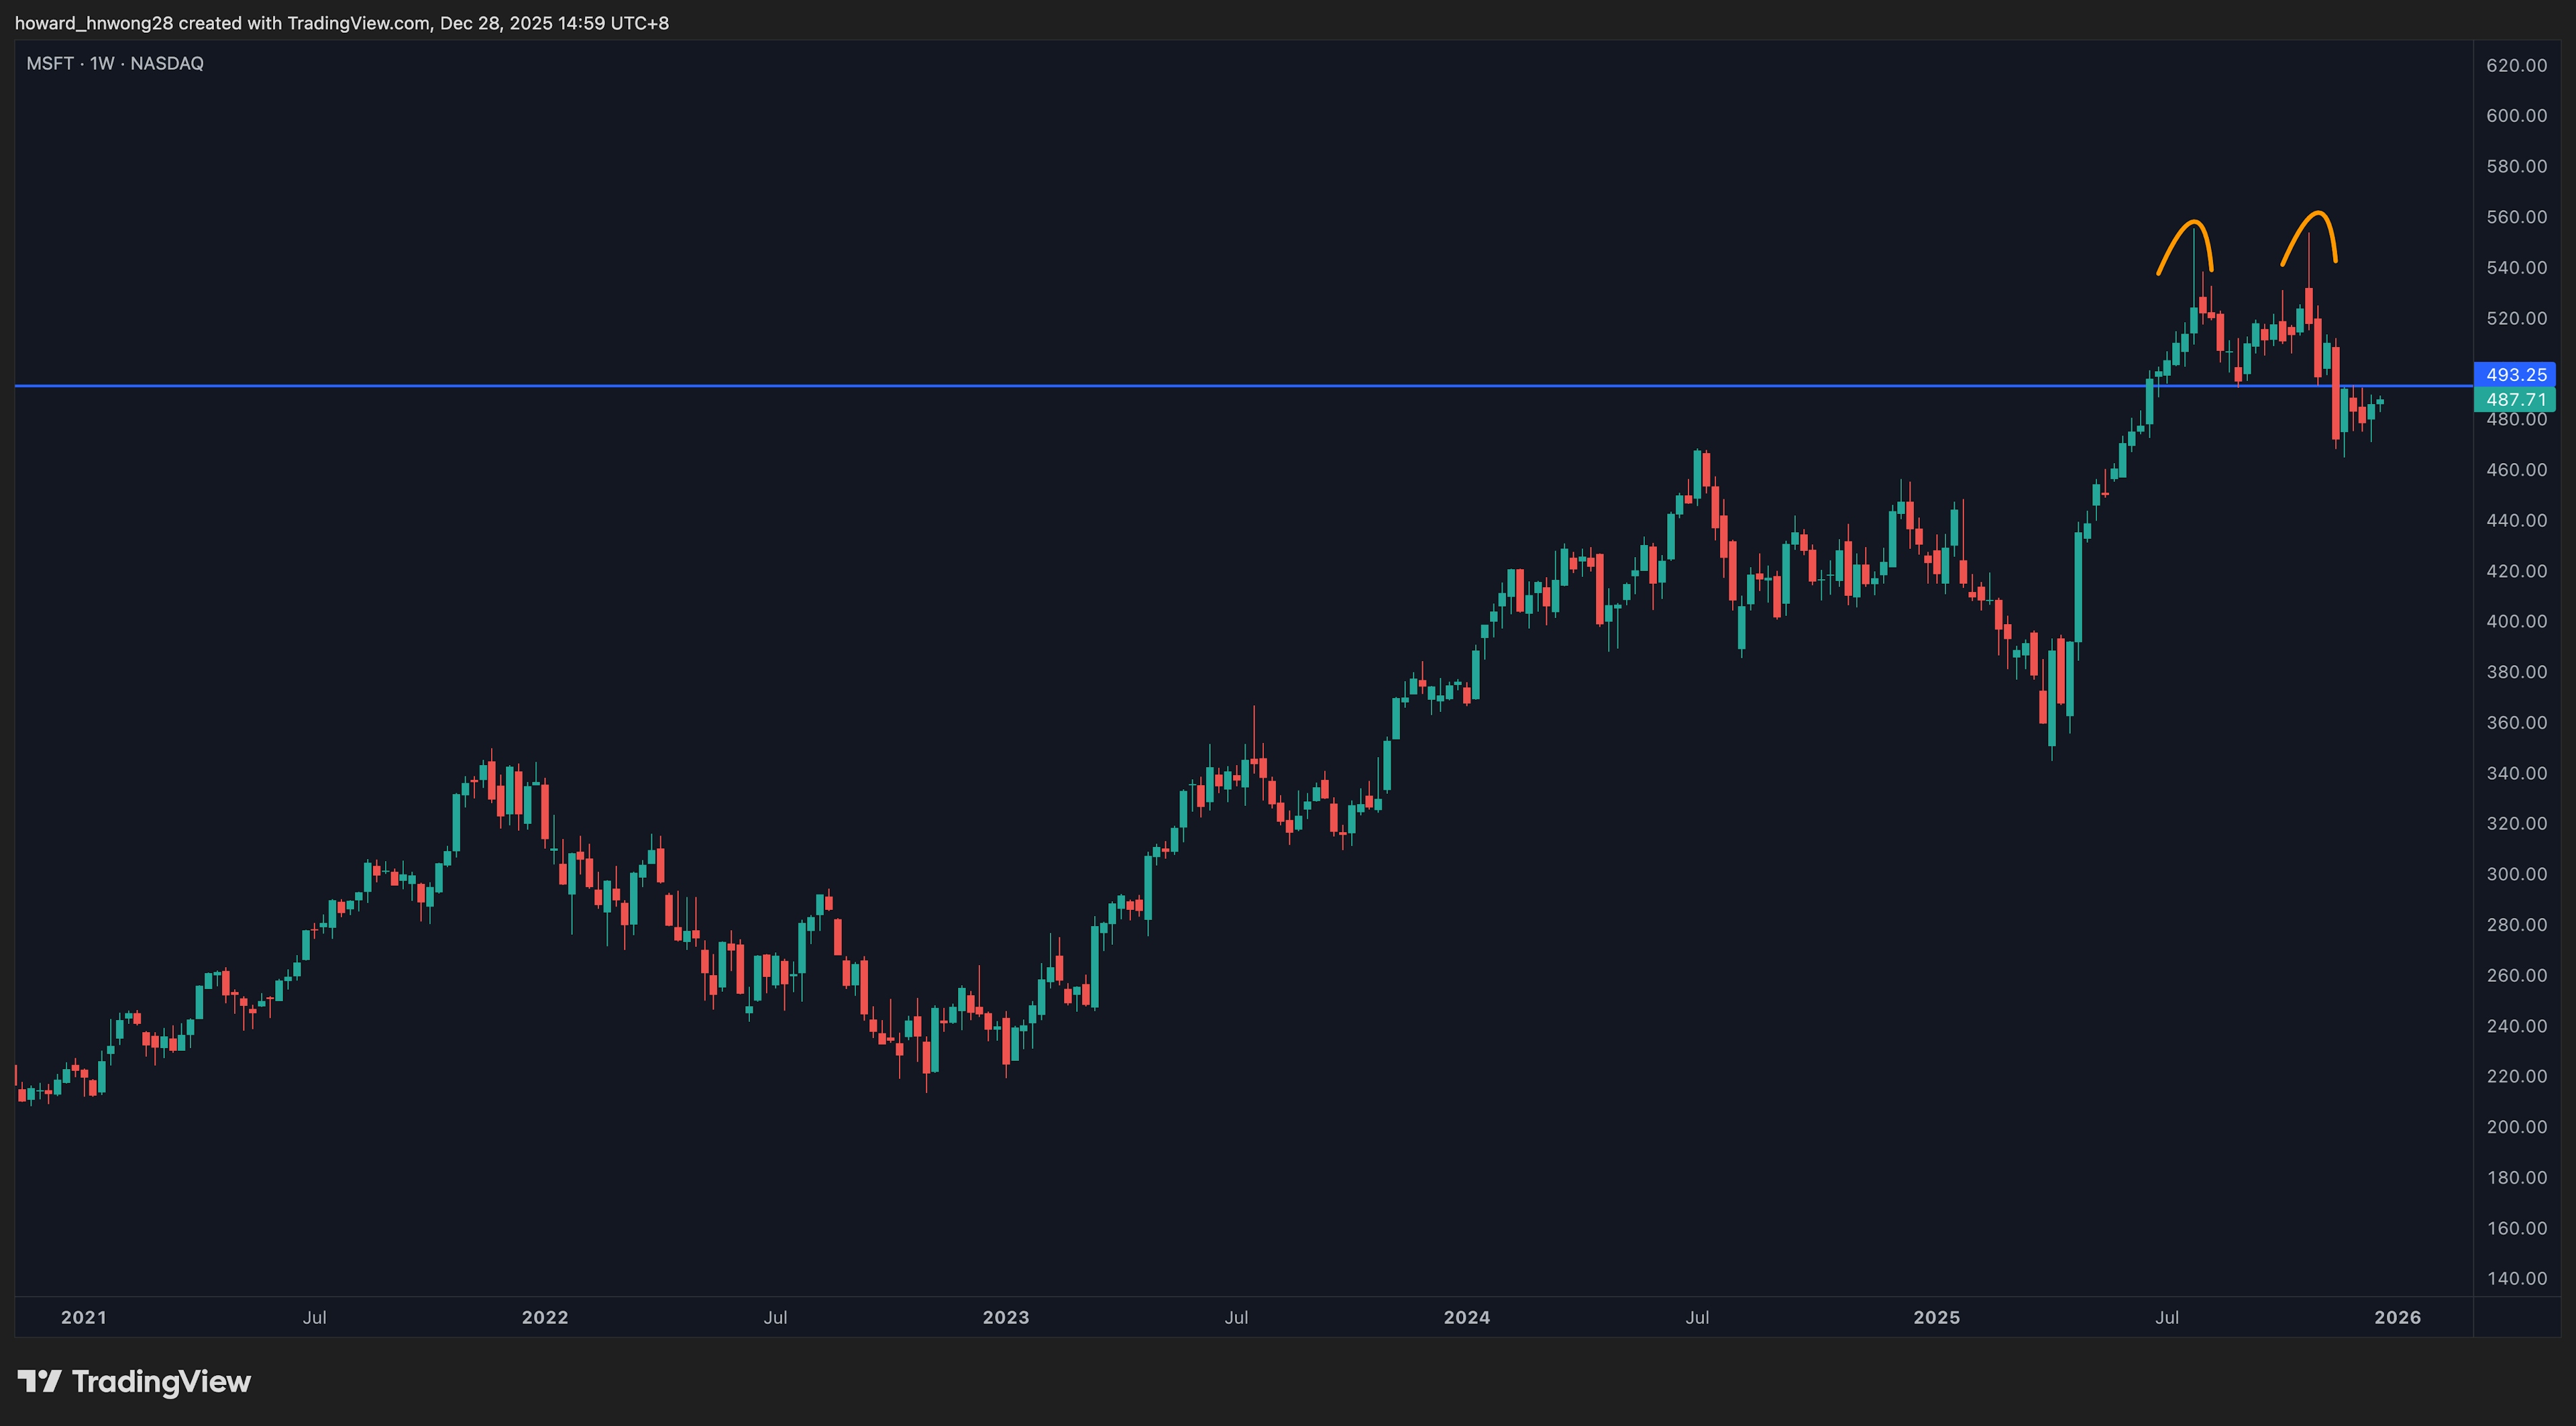This screenshot has width=2576, height=1426.
Task: Click the 560.00 price axis label
Action: click(2516, 217)
